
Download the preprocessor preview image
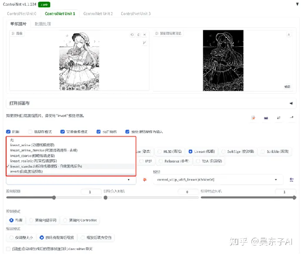point(289,34)
